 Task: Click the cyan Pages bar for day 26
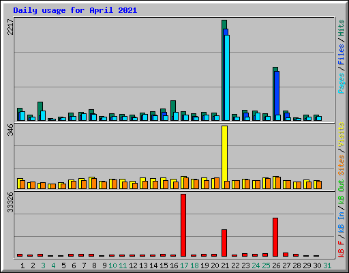[x=278, y=117]
